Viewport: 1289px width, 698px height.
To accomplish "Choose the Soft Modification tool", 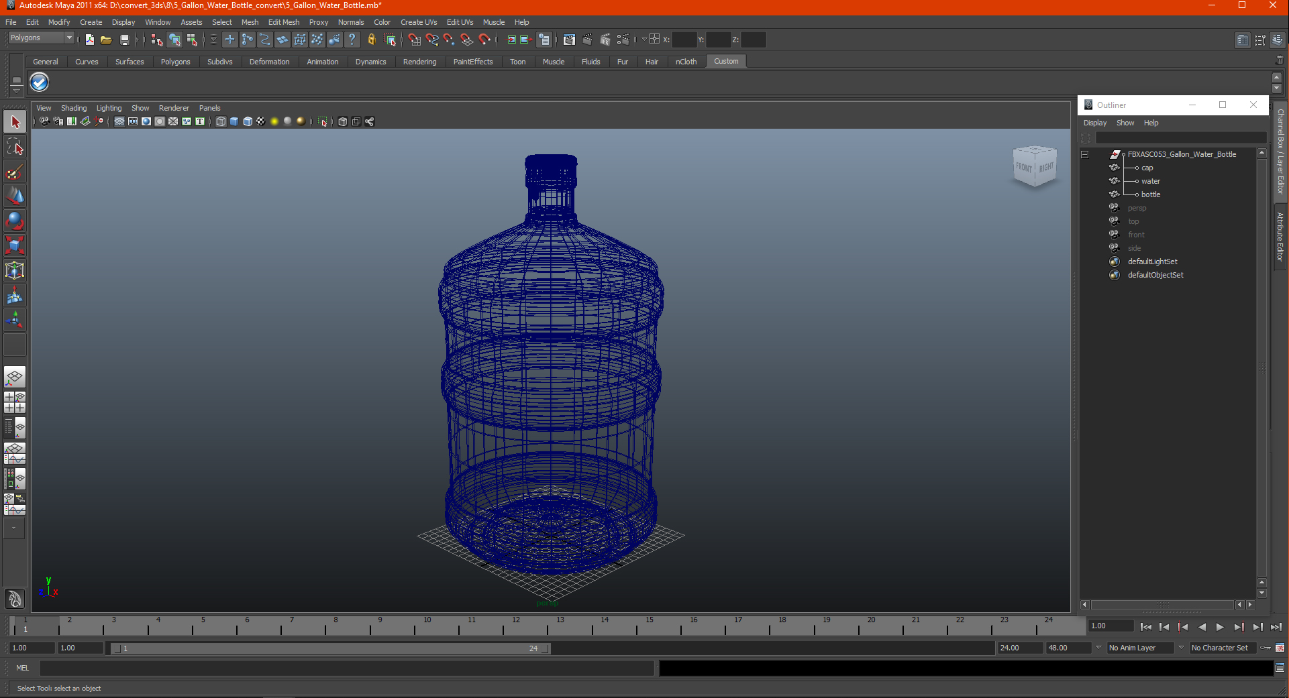I will (15, 295).
